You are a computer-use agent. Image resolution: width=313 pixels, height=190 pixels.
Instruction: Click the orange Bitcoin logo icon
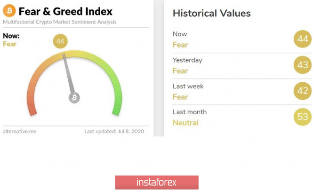point(9,10)
